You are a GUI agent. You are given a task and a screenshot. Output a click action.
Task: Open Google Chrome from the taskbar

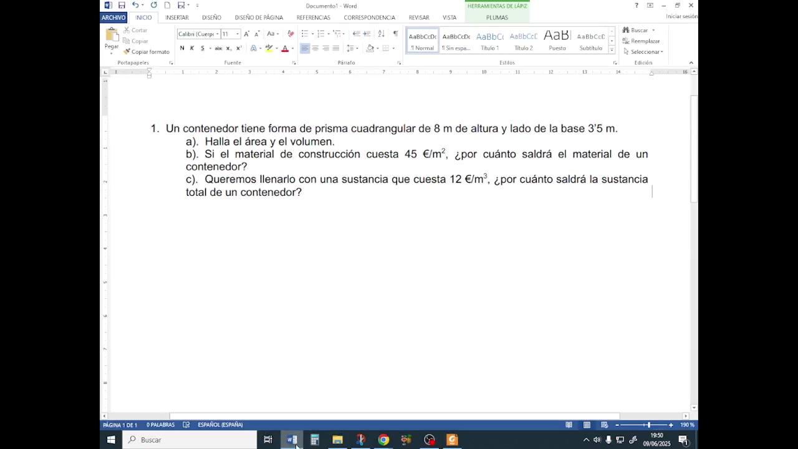[x=383, y=440]
